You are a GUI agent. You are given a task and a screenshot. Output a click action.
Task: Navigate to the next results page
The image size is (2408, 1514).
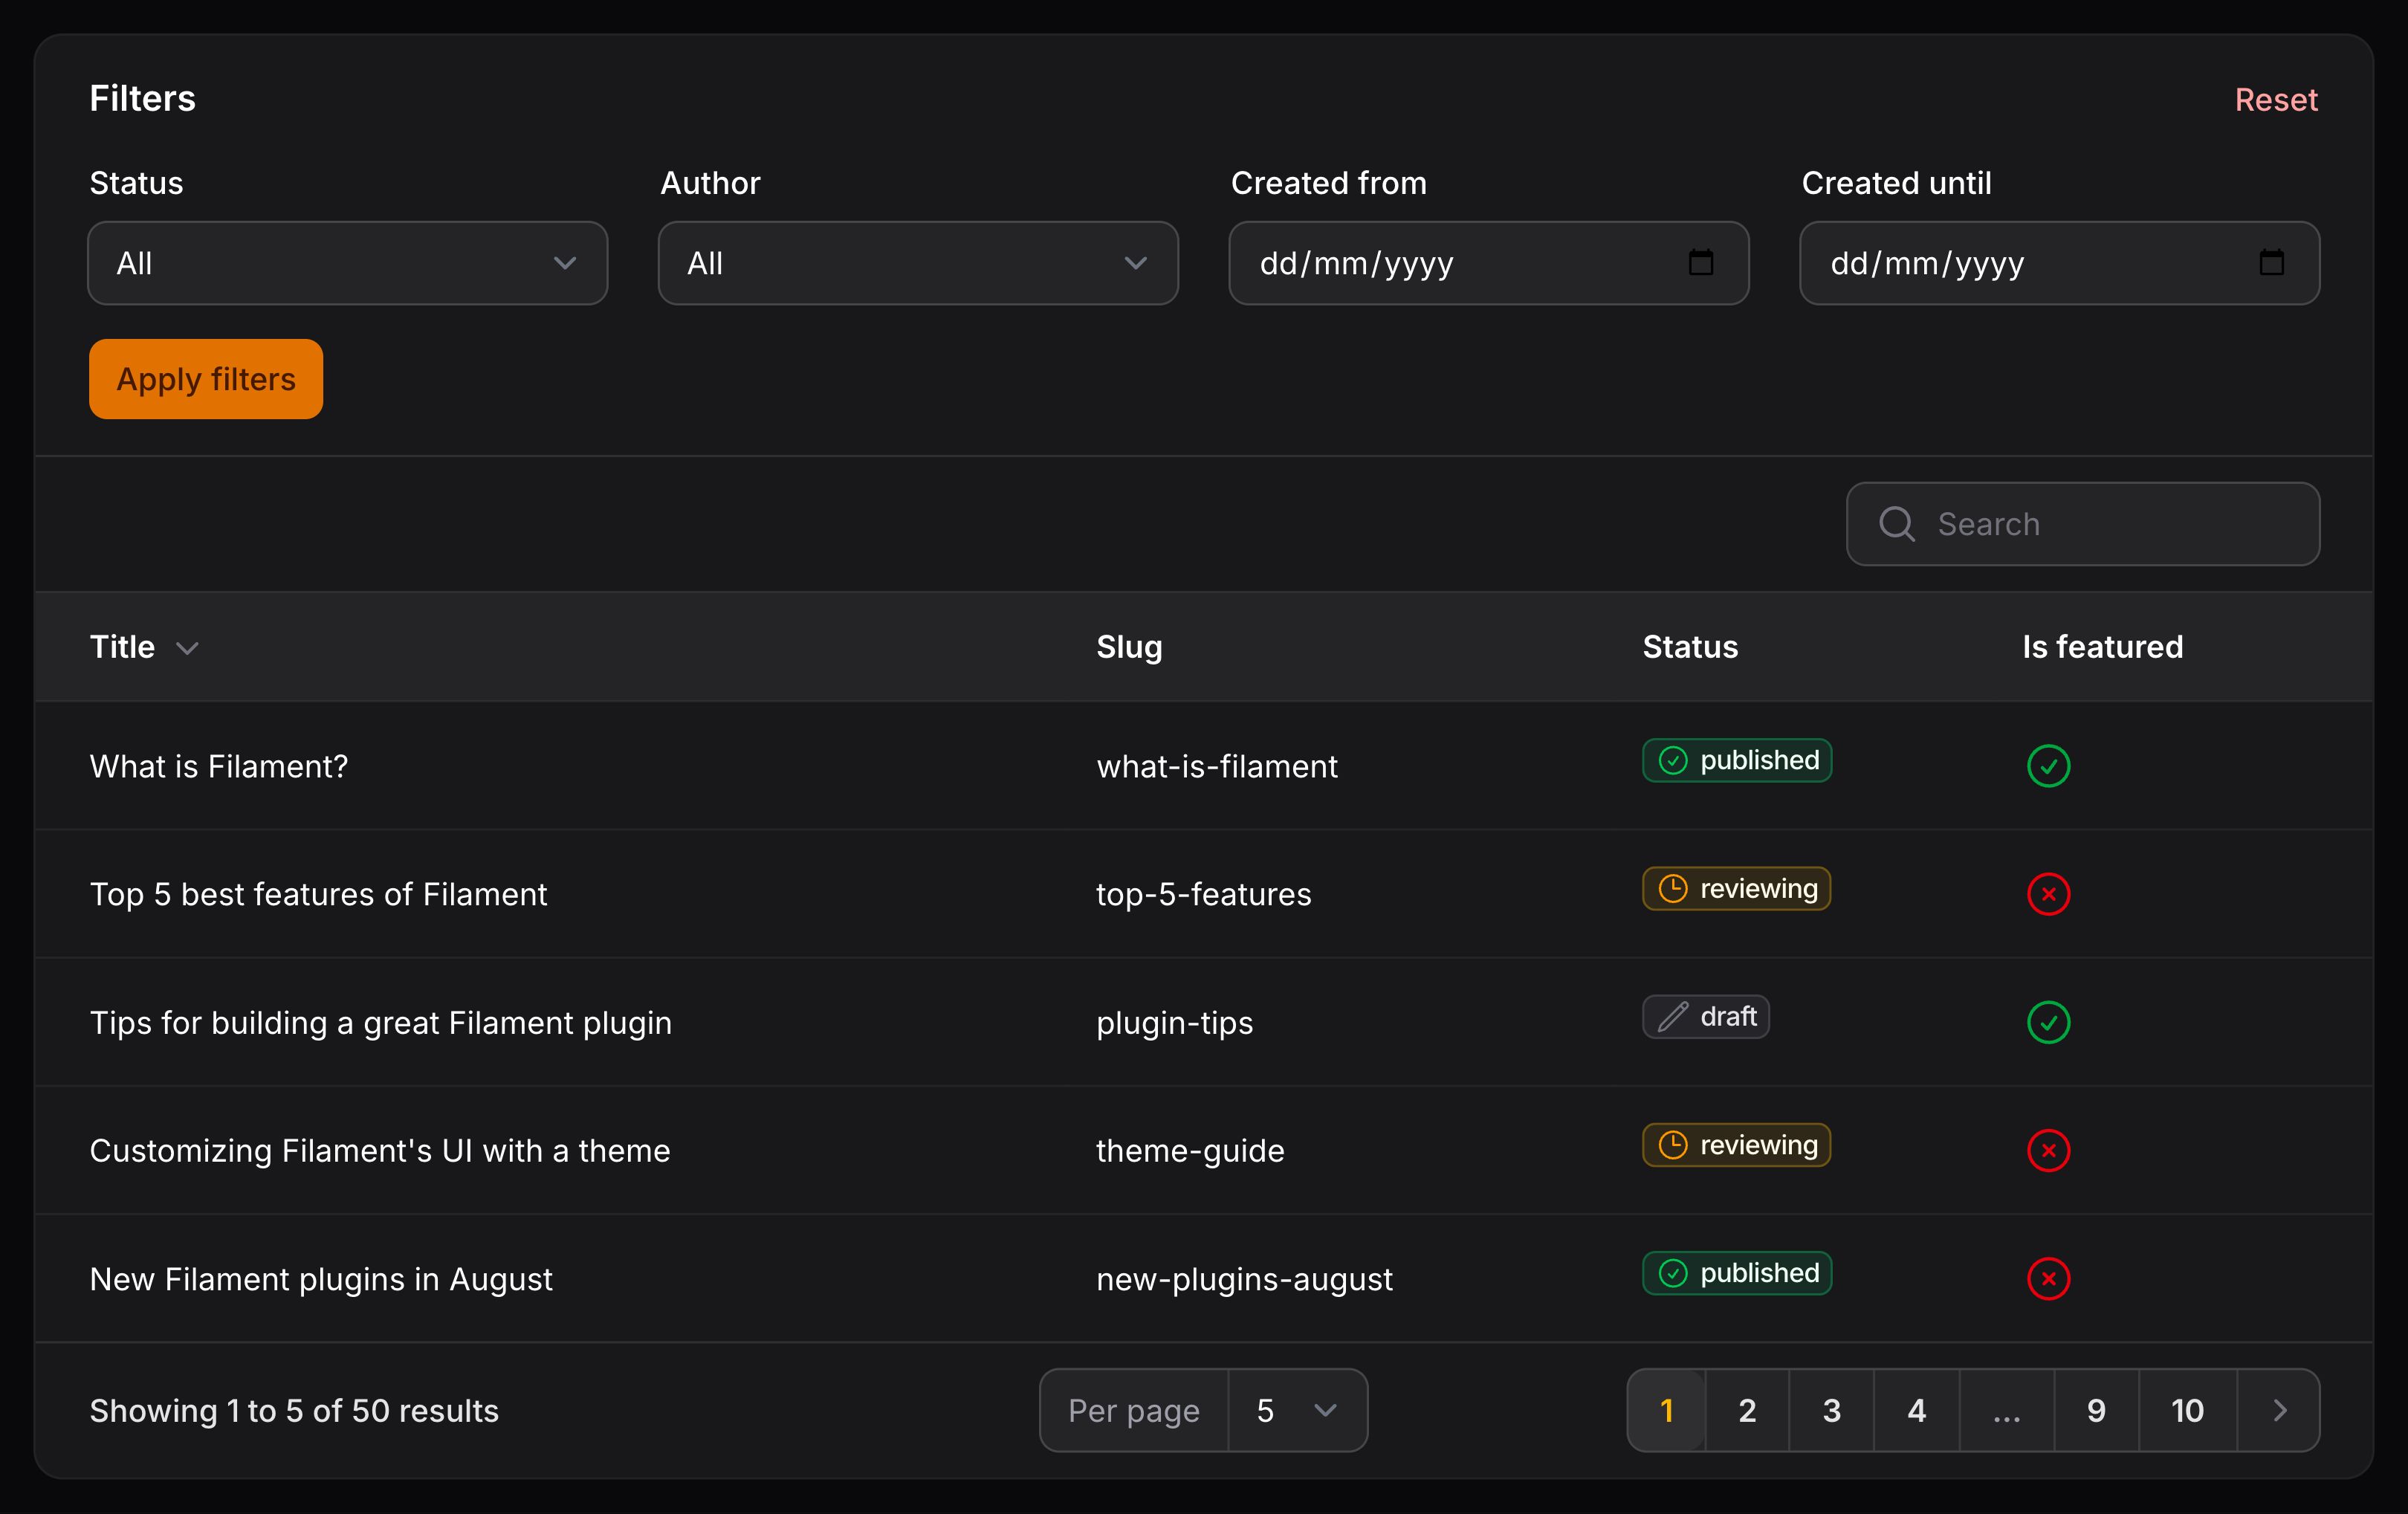(2280, 1410)
